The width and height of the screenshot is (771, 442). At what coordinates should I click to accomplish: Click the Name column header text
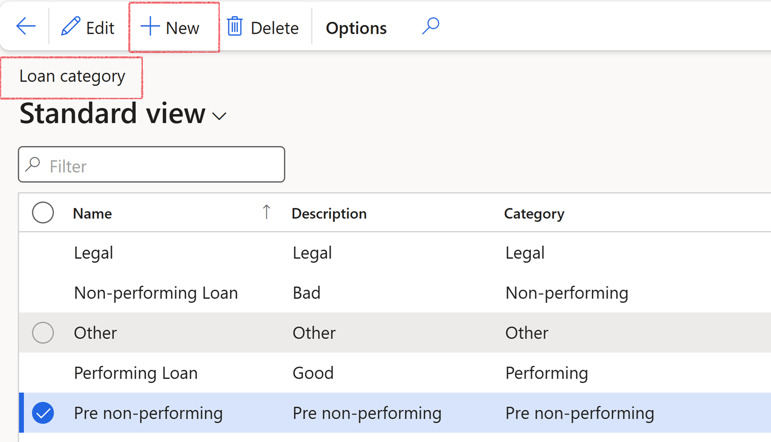click(92, 214)
